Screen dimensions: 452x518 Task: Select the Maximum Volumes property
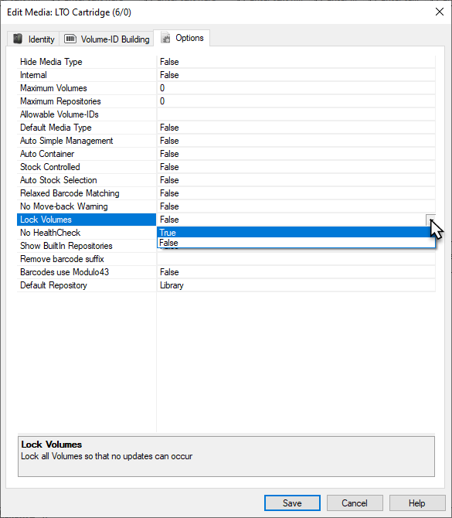tap(87, 88)
